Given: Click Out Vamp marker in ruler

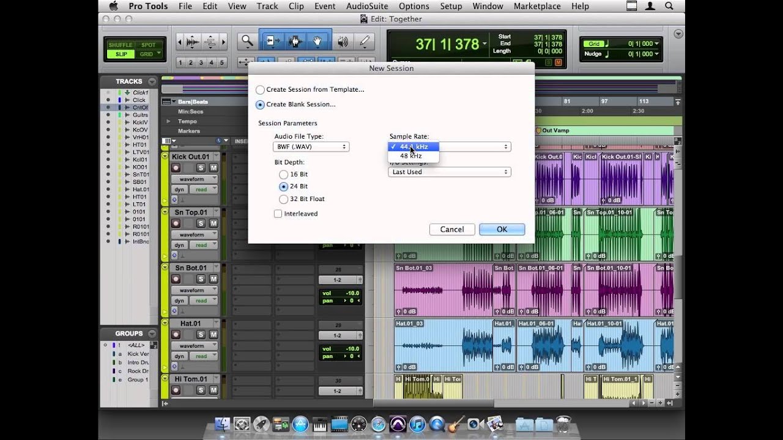Looking at the screenshot, I should click(554, 131).
